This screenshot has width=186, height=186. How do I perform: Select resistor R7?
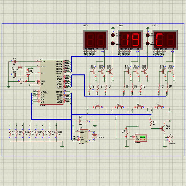(141, 87)
